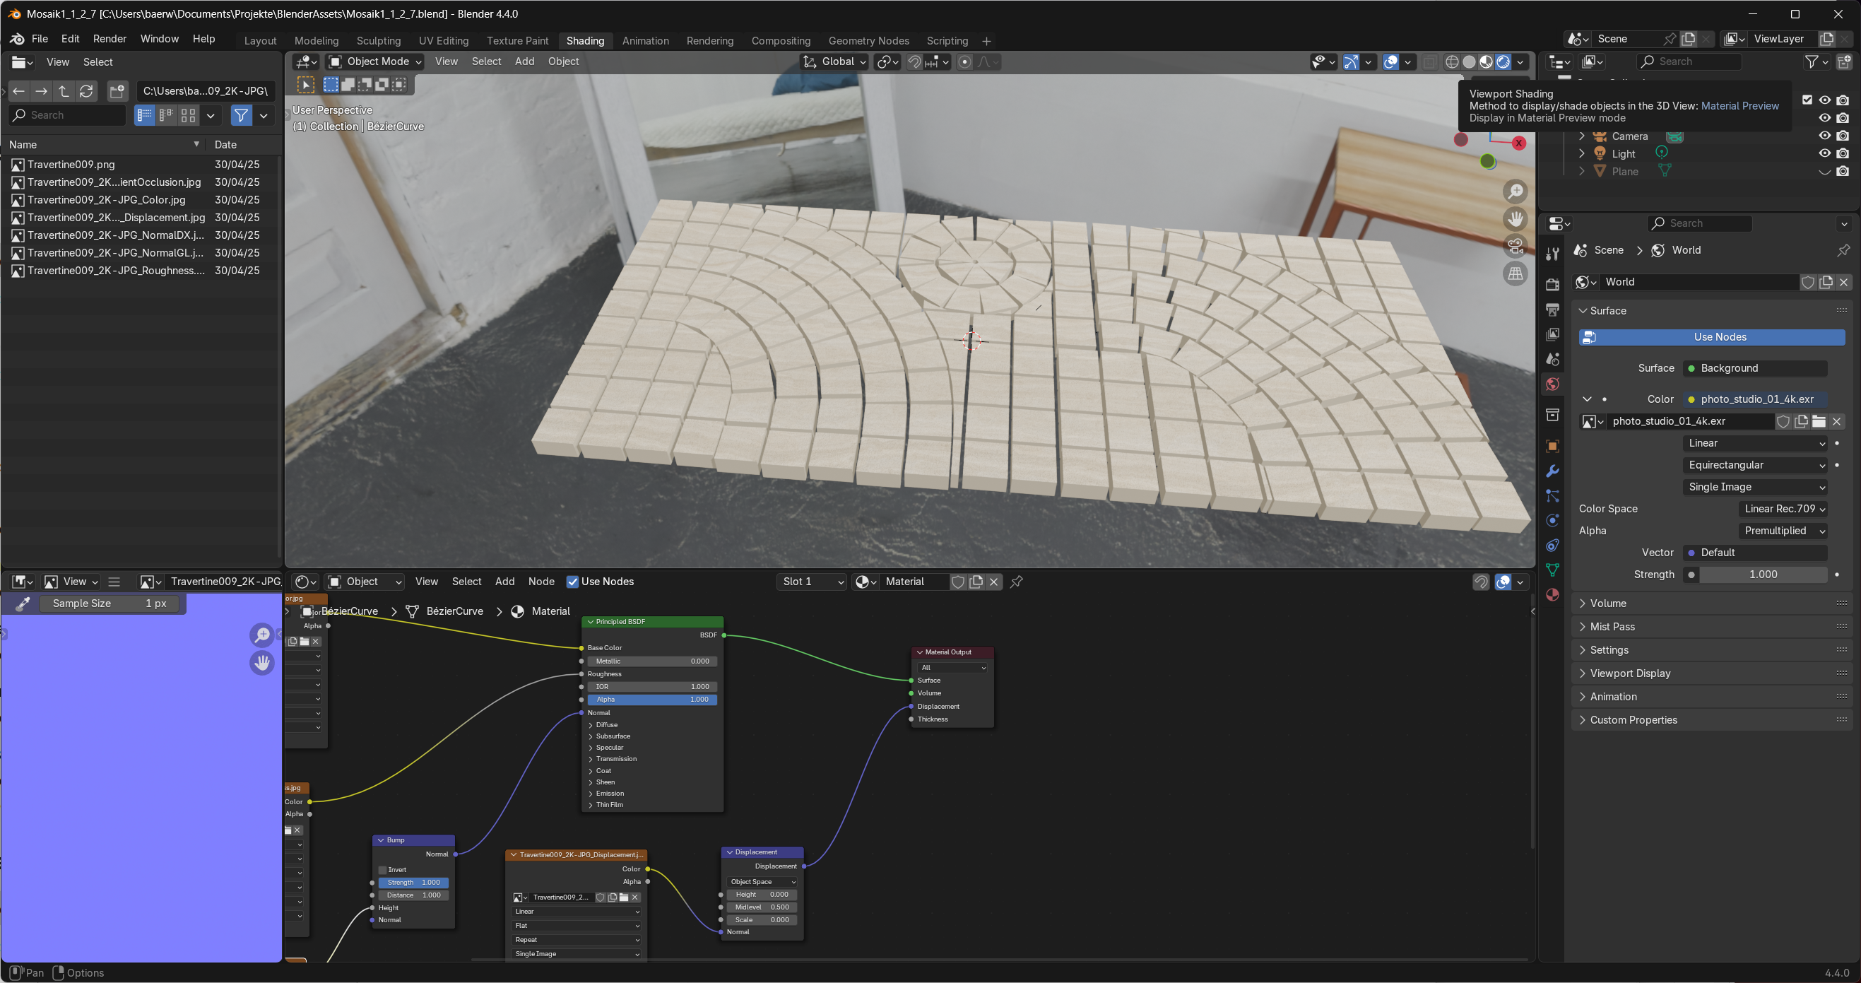Screen dimensions: 1861x983
Task: Click the refresh file list icon
Action: pyautogui.click(x=87, y=91)
